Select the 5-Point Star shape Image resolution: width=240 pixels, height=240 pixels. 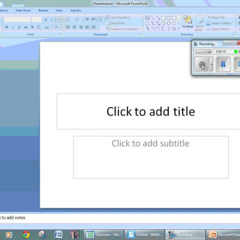[174, 29]
